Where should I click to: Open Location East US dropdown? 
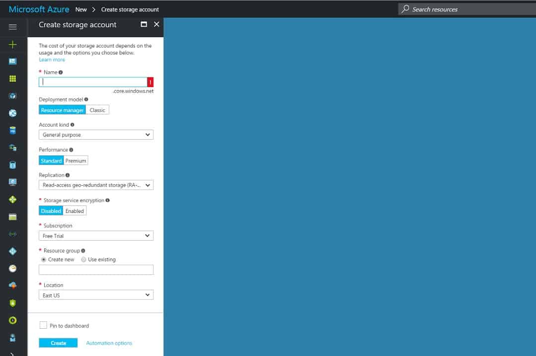click(96, 295)
